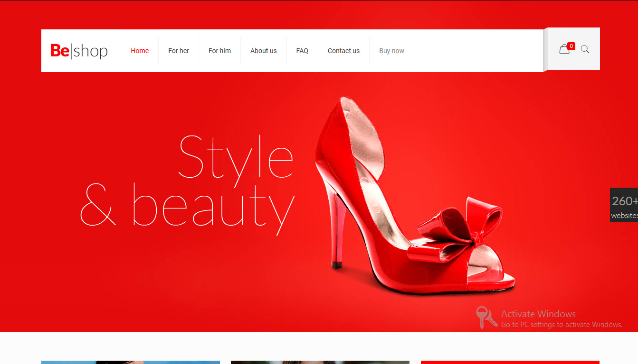Open the middle dark promo tile

coord(320,362)
